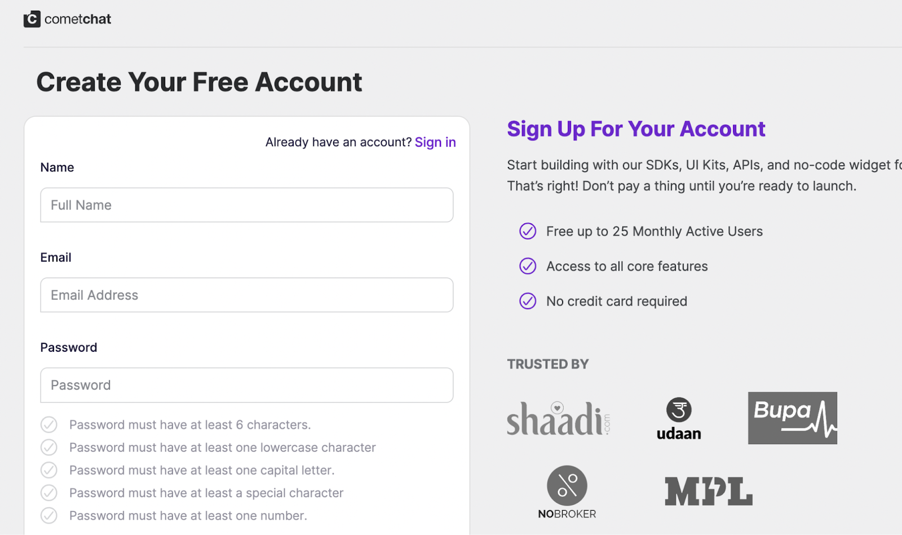Click the cometchat brand name text

78,19
